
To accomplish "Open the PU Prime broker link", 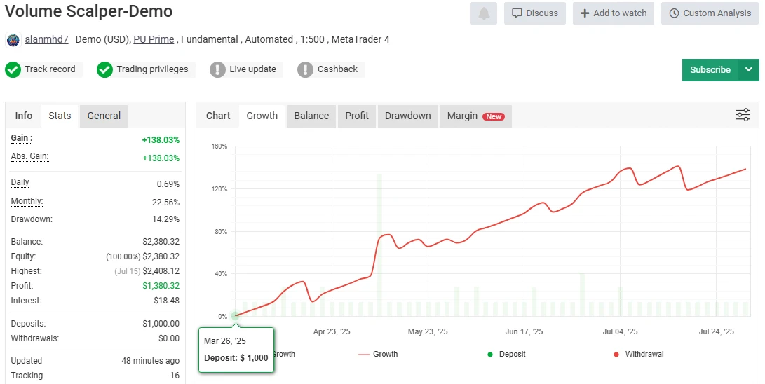I will 154,40.
